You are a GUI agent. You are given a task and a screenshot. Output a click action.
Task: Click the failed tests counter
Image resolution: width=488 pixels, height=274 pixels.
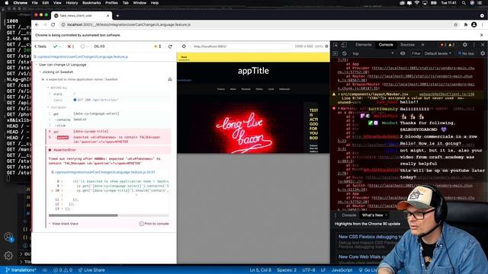click(71, 46)
